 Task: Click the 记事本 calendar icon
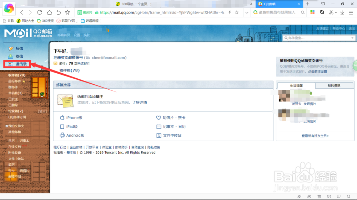coord(159,127)
